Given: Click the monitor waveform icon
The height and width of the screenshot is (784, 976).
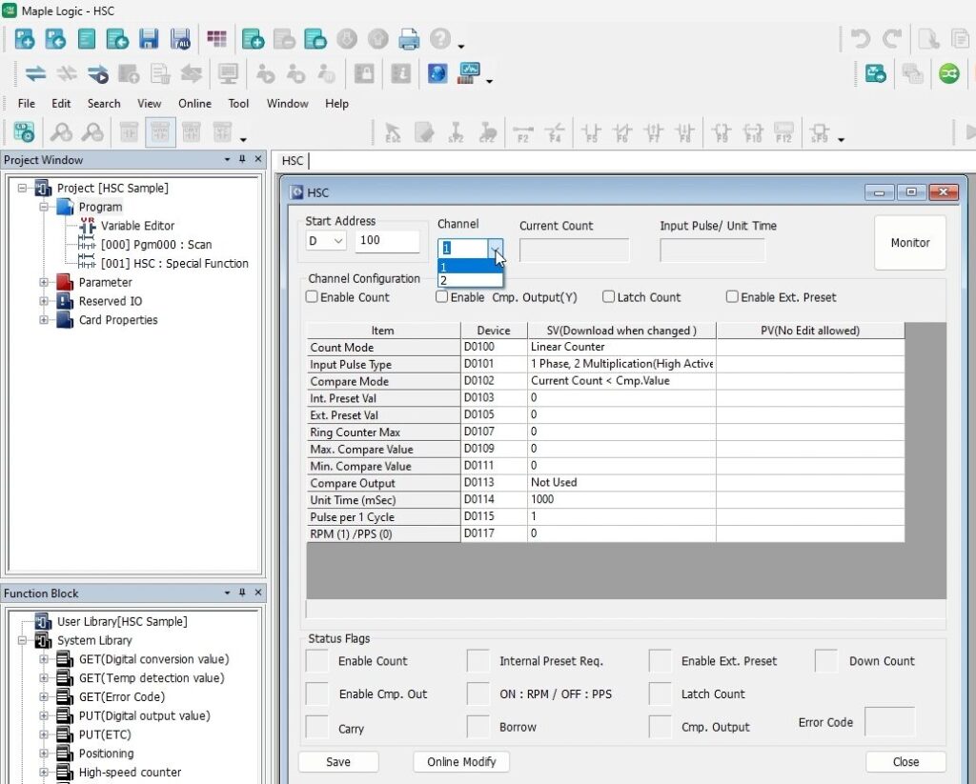Looking at the screenshot, I should tap(469, 73).
